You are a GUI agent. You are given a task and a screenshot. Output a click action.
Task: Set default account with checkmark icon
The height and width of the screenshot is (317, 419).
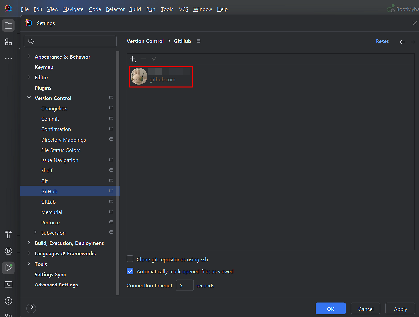(154, 59)
